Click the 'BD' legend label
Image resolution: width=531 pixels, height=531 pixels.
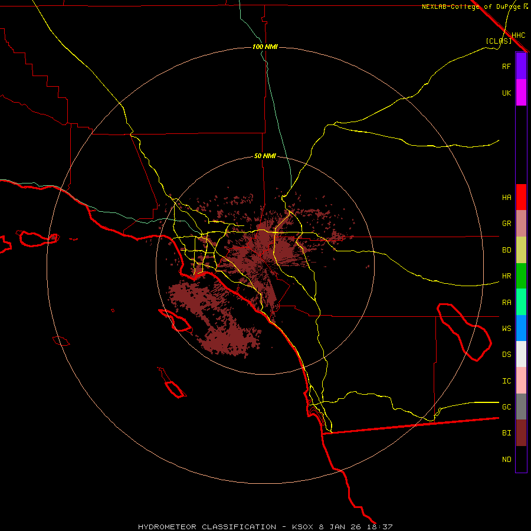pos(506,250)
